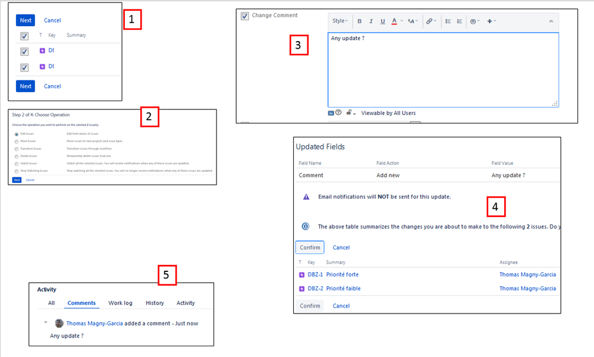Click the top Next button in panel 1
594x357 pixels.
(26, 20)
